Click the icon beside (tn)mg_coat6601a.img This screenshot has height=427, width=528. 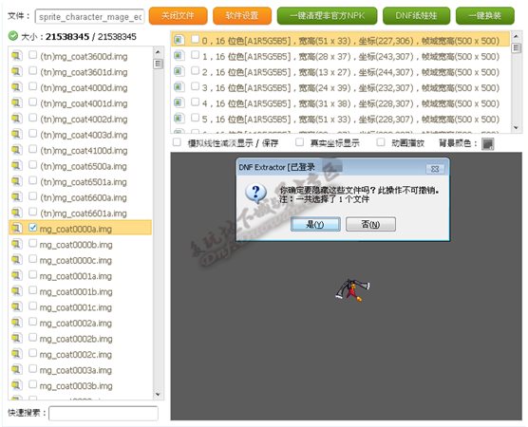(x=16, y=213)
